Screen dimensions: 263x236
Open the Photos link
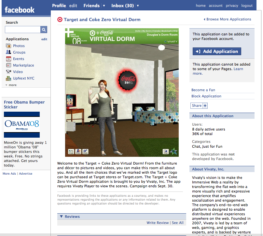19,46
